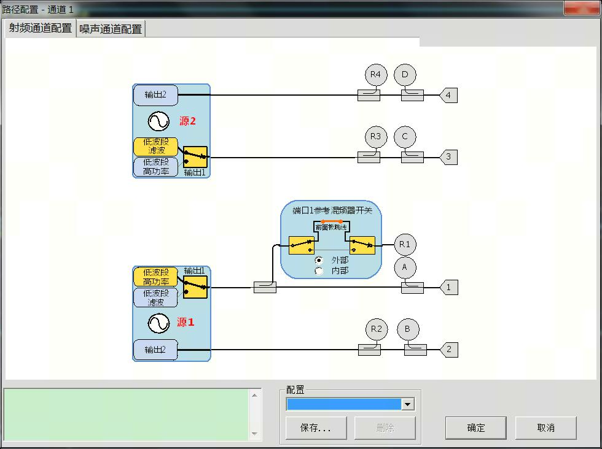Switch to 射频通道配置 tab

click(40, 28)
